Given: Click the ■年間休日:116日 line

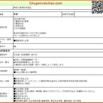Looking at the screenshot, I should click(x=22, y=83).
